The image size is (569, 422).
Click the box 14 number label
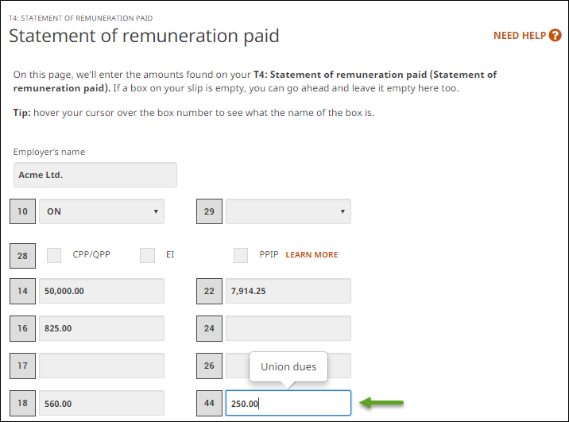click(22, 291)
